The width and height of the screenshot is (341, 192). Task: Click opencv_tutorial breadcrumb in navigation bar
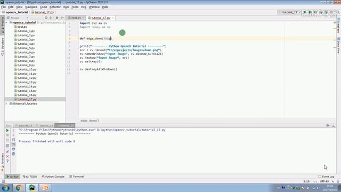[15, 12]
